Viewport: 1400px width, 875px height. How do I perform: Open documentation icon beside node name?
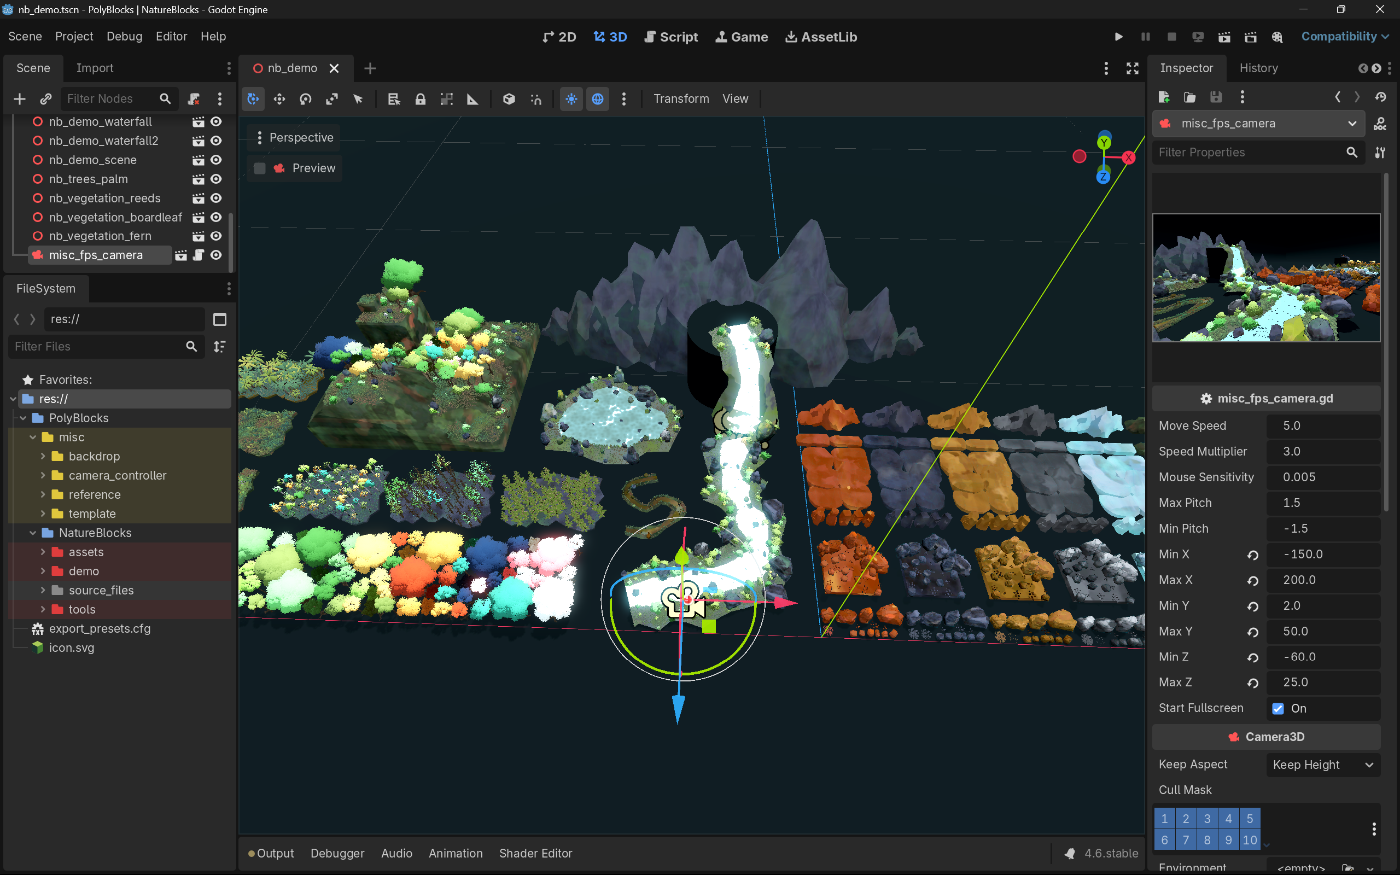1380,123
